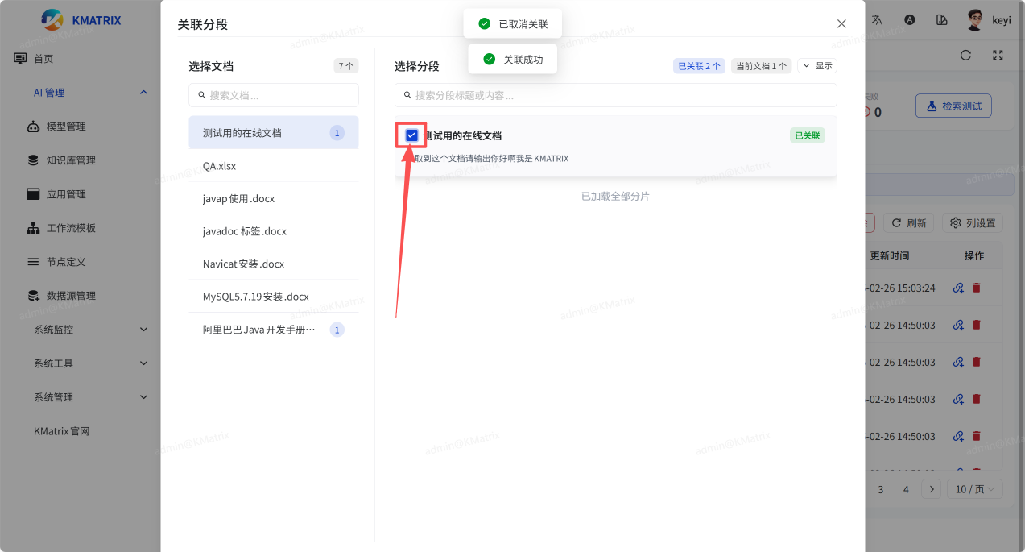Viewport: 1025px width, 552px height.
Task: Close the 关联分段 dialog
Action: [841, 24]
